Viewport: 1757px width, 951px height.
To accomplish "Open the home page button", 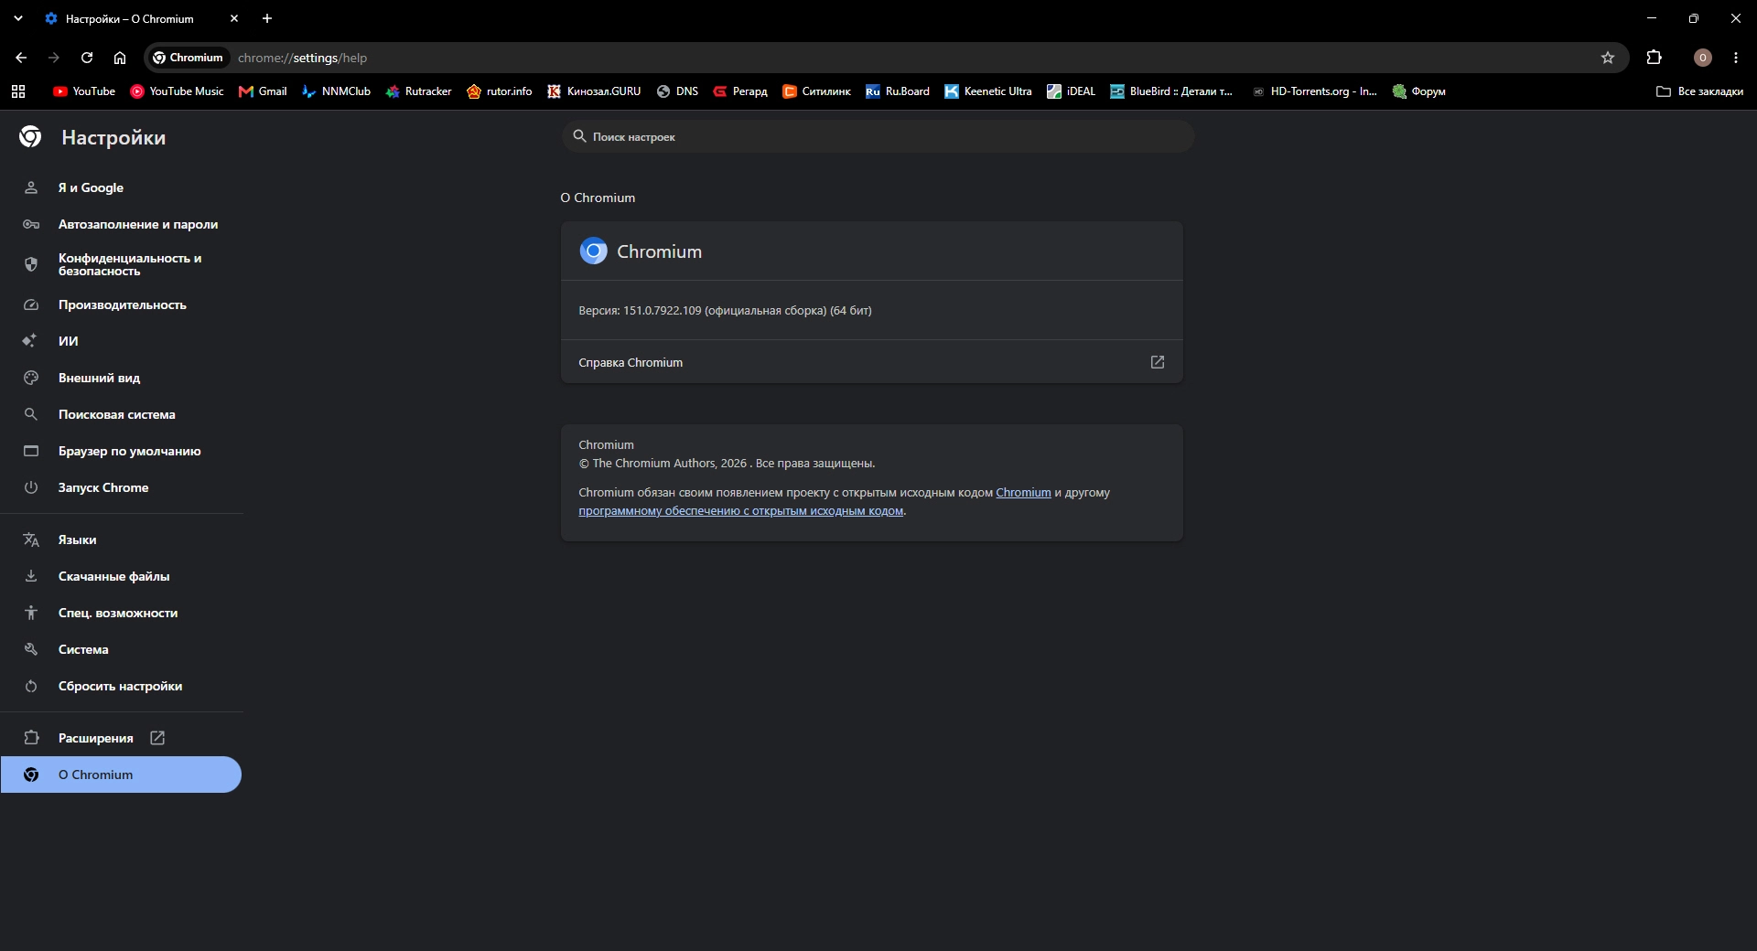I will [120, 58].
